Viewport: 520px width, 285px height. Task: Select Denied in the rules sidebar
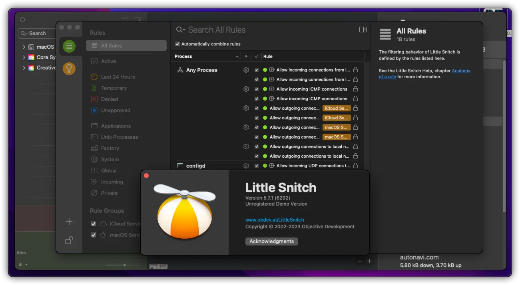tap(109, 99)
